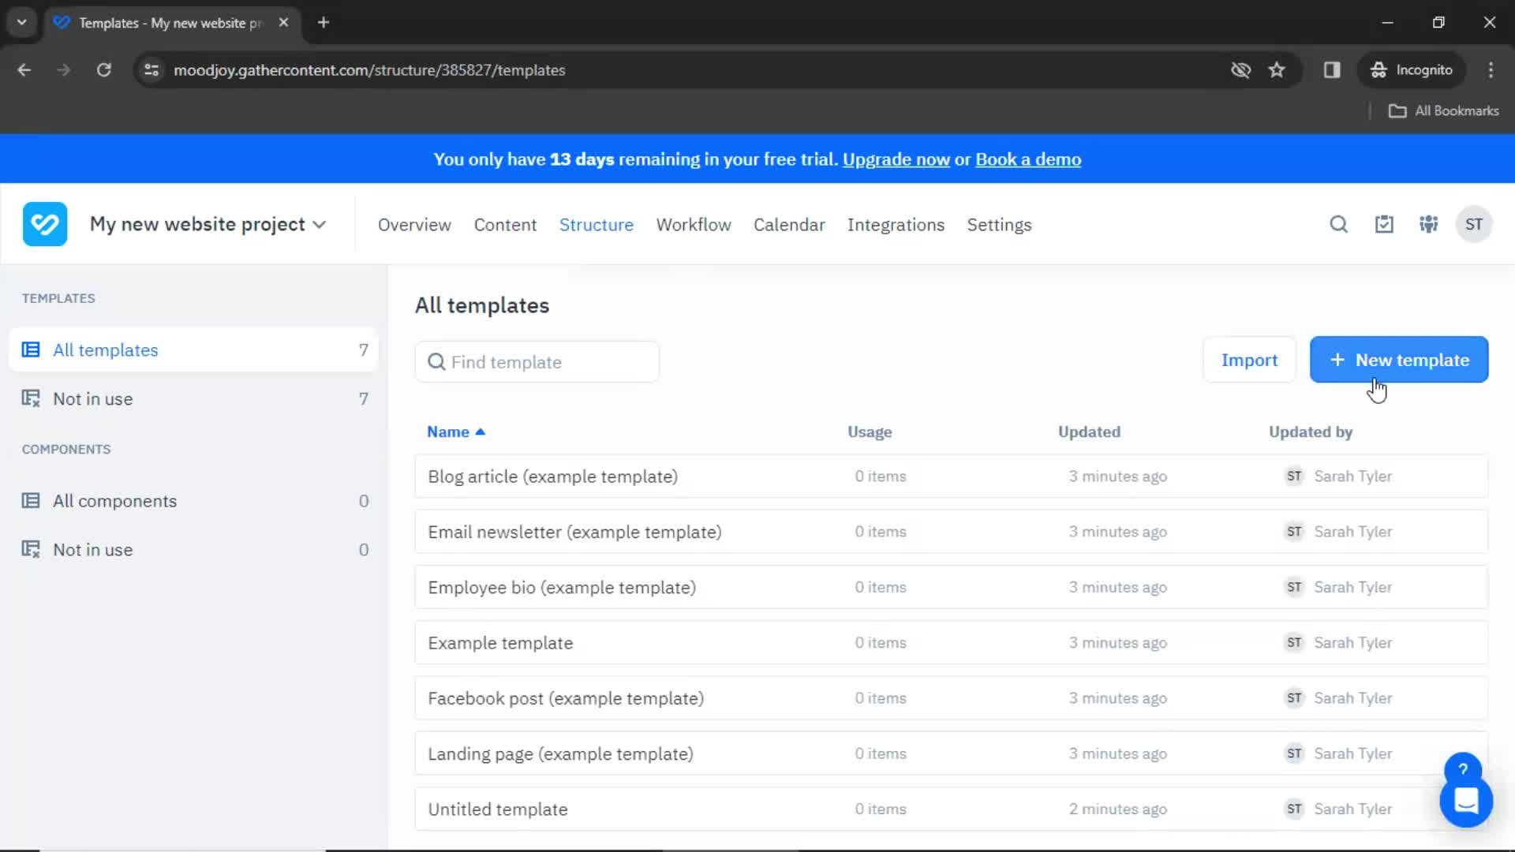Click the GatherContent logo icon

point(45,225)
